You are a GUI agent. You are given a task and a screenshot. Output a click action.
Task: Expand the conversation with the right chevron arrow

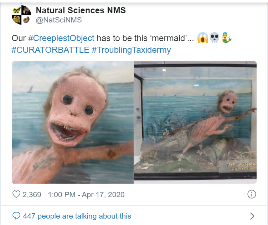click(252, 216)
